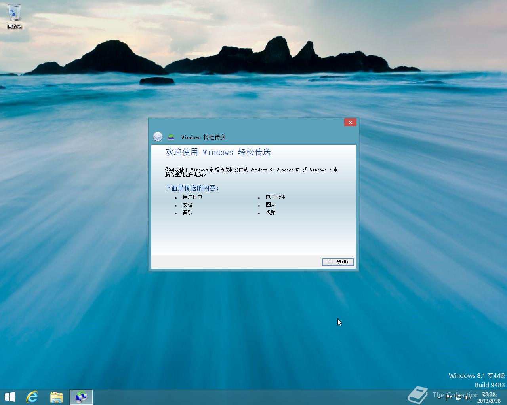Click the heading 欢迎使用 Windows 轻松传送
Image resolution: width=507 pixels, height=405 pixels.
(218, 152)
